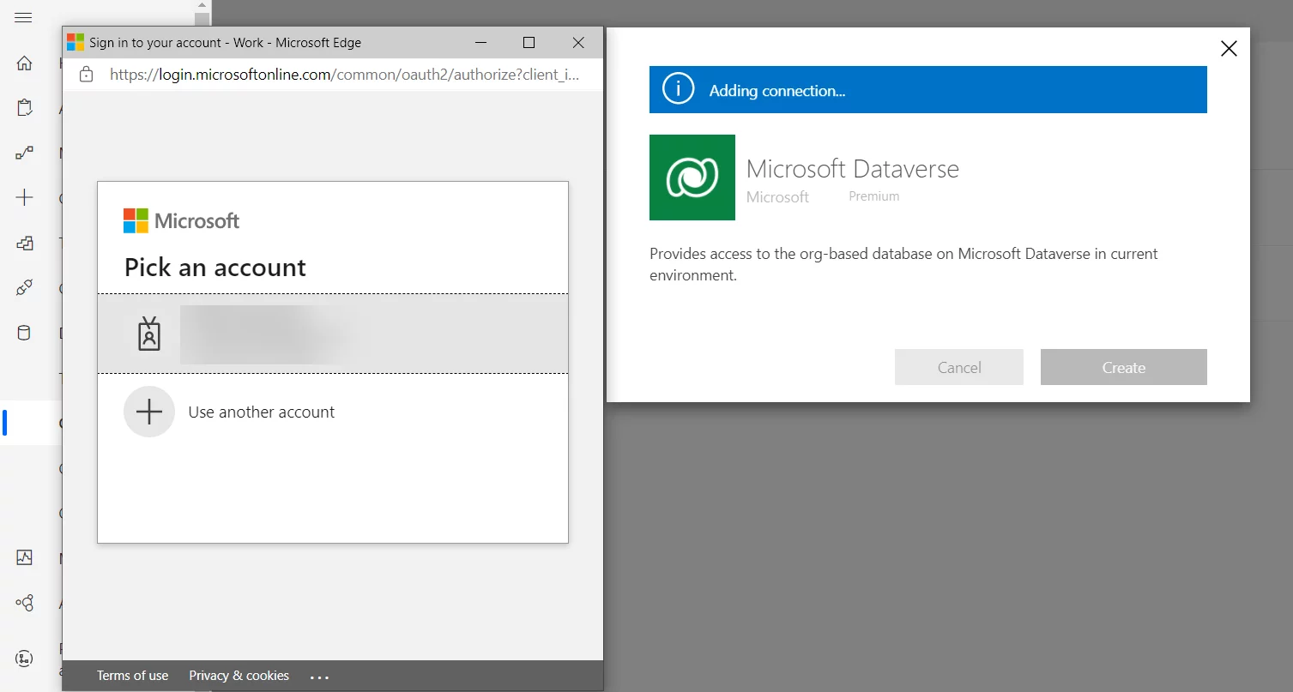This screenshot has height=692, width=1293.
Task: Open the ellipsis more options in footer
Action: 319,677
